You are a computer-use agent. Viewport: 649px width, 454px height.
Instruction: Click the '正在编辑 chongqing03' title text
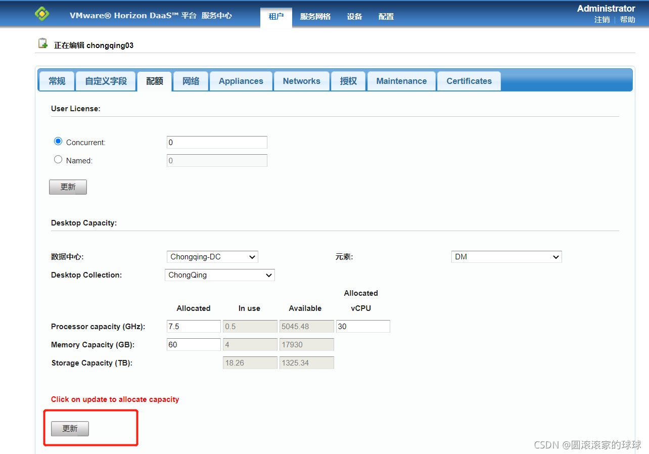tap(94, 45)
